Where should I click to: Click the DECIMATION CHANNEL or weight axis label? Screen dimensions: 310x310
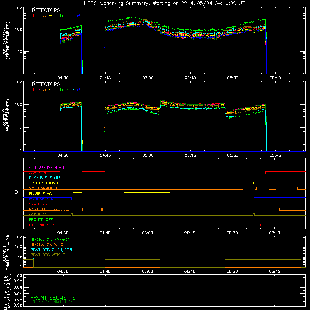pyautogui.click(x=6, y=252)
